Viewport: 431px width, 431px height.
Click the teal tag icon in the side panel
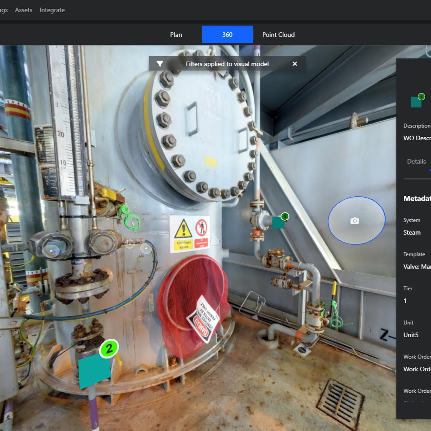click(416, 102)
